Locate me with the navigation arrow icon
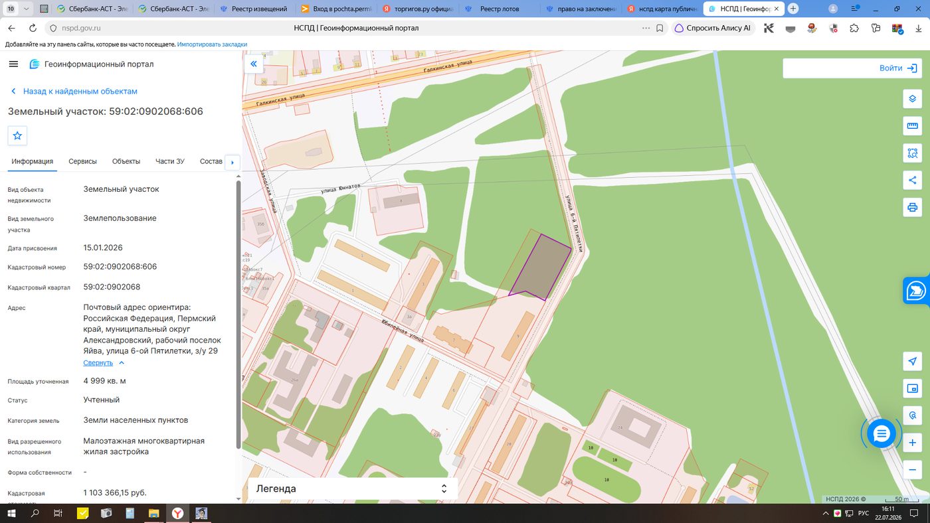 [x=912, y=361]
